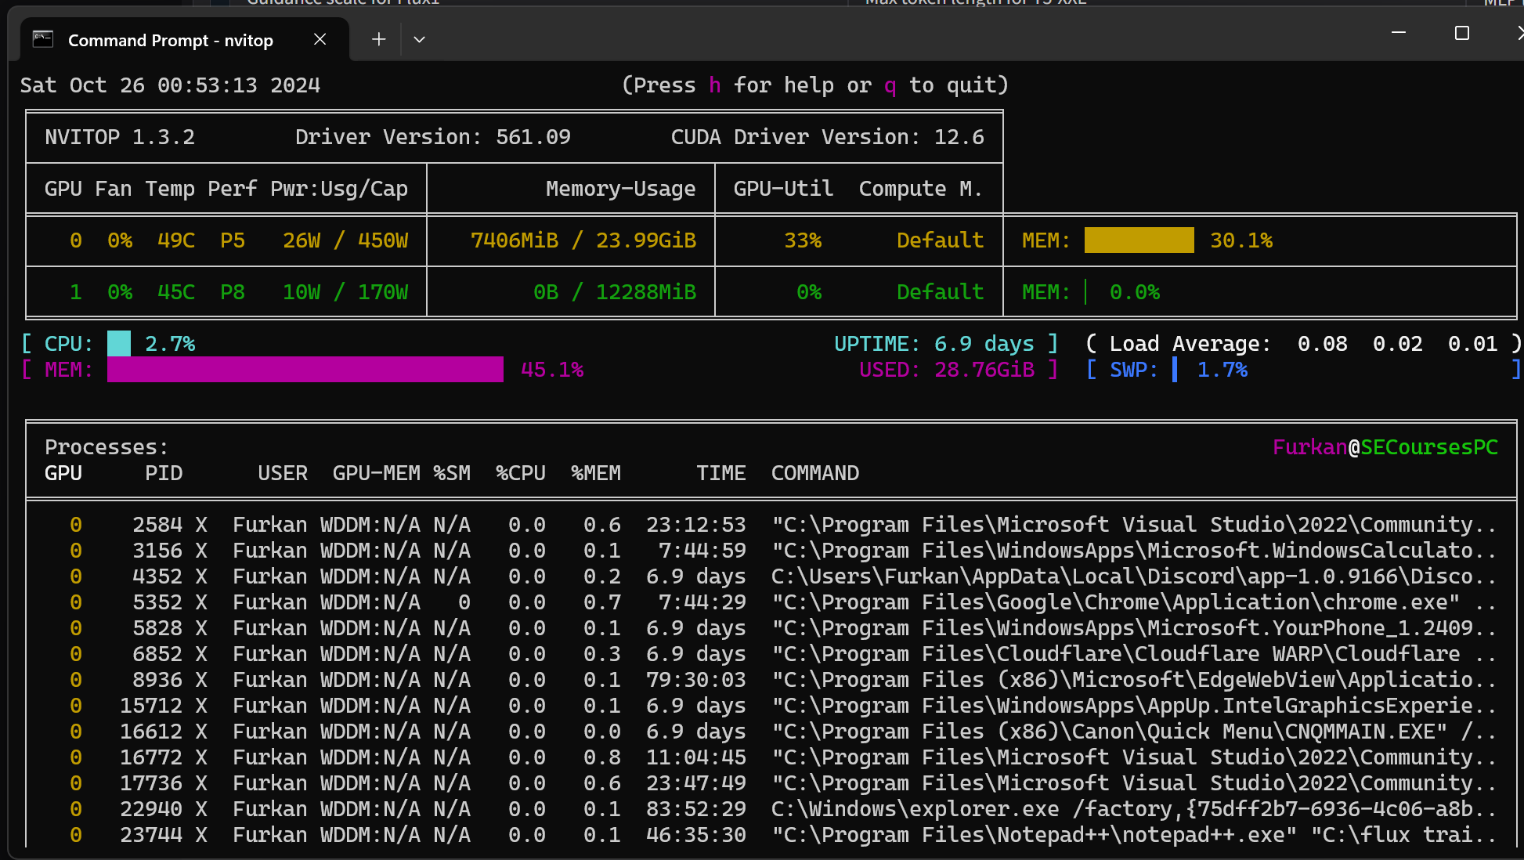Select Cloudflare WARP process row PID 6852
The width and height of the screenshot is (1524, 860).
(x=771, y=654)
